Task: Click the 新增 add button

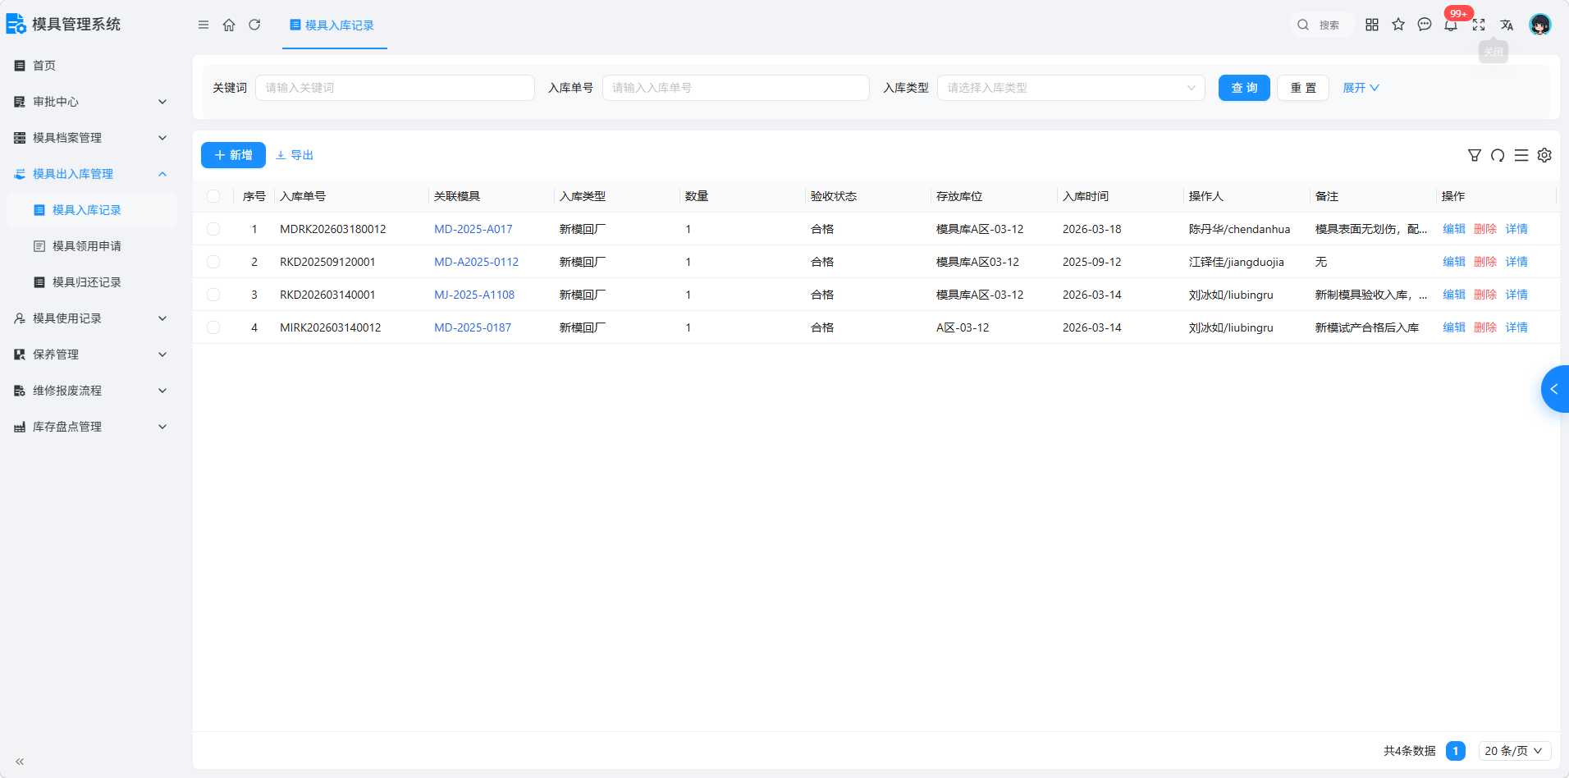Action: click(233, 155)
